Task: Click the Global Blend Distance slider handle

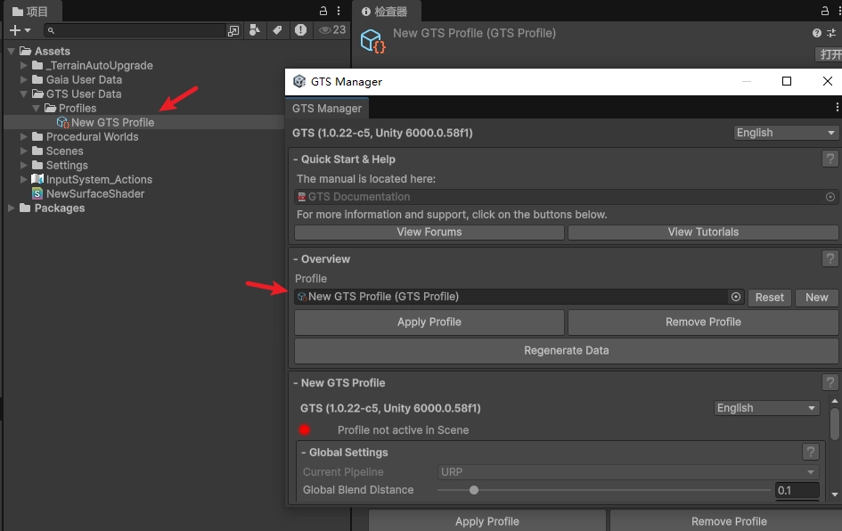Action: tap(474, 490)
